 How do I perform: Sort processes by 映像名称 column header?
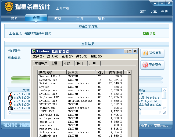point(52,73)
